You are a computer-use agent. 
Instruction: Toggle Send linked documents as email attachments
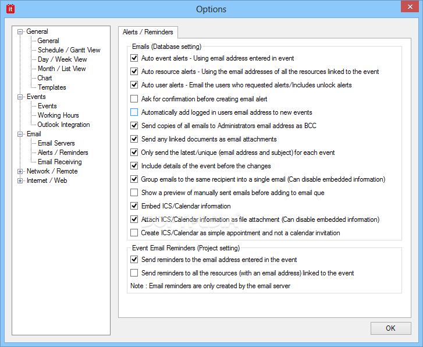click(x=134, y=139)
